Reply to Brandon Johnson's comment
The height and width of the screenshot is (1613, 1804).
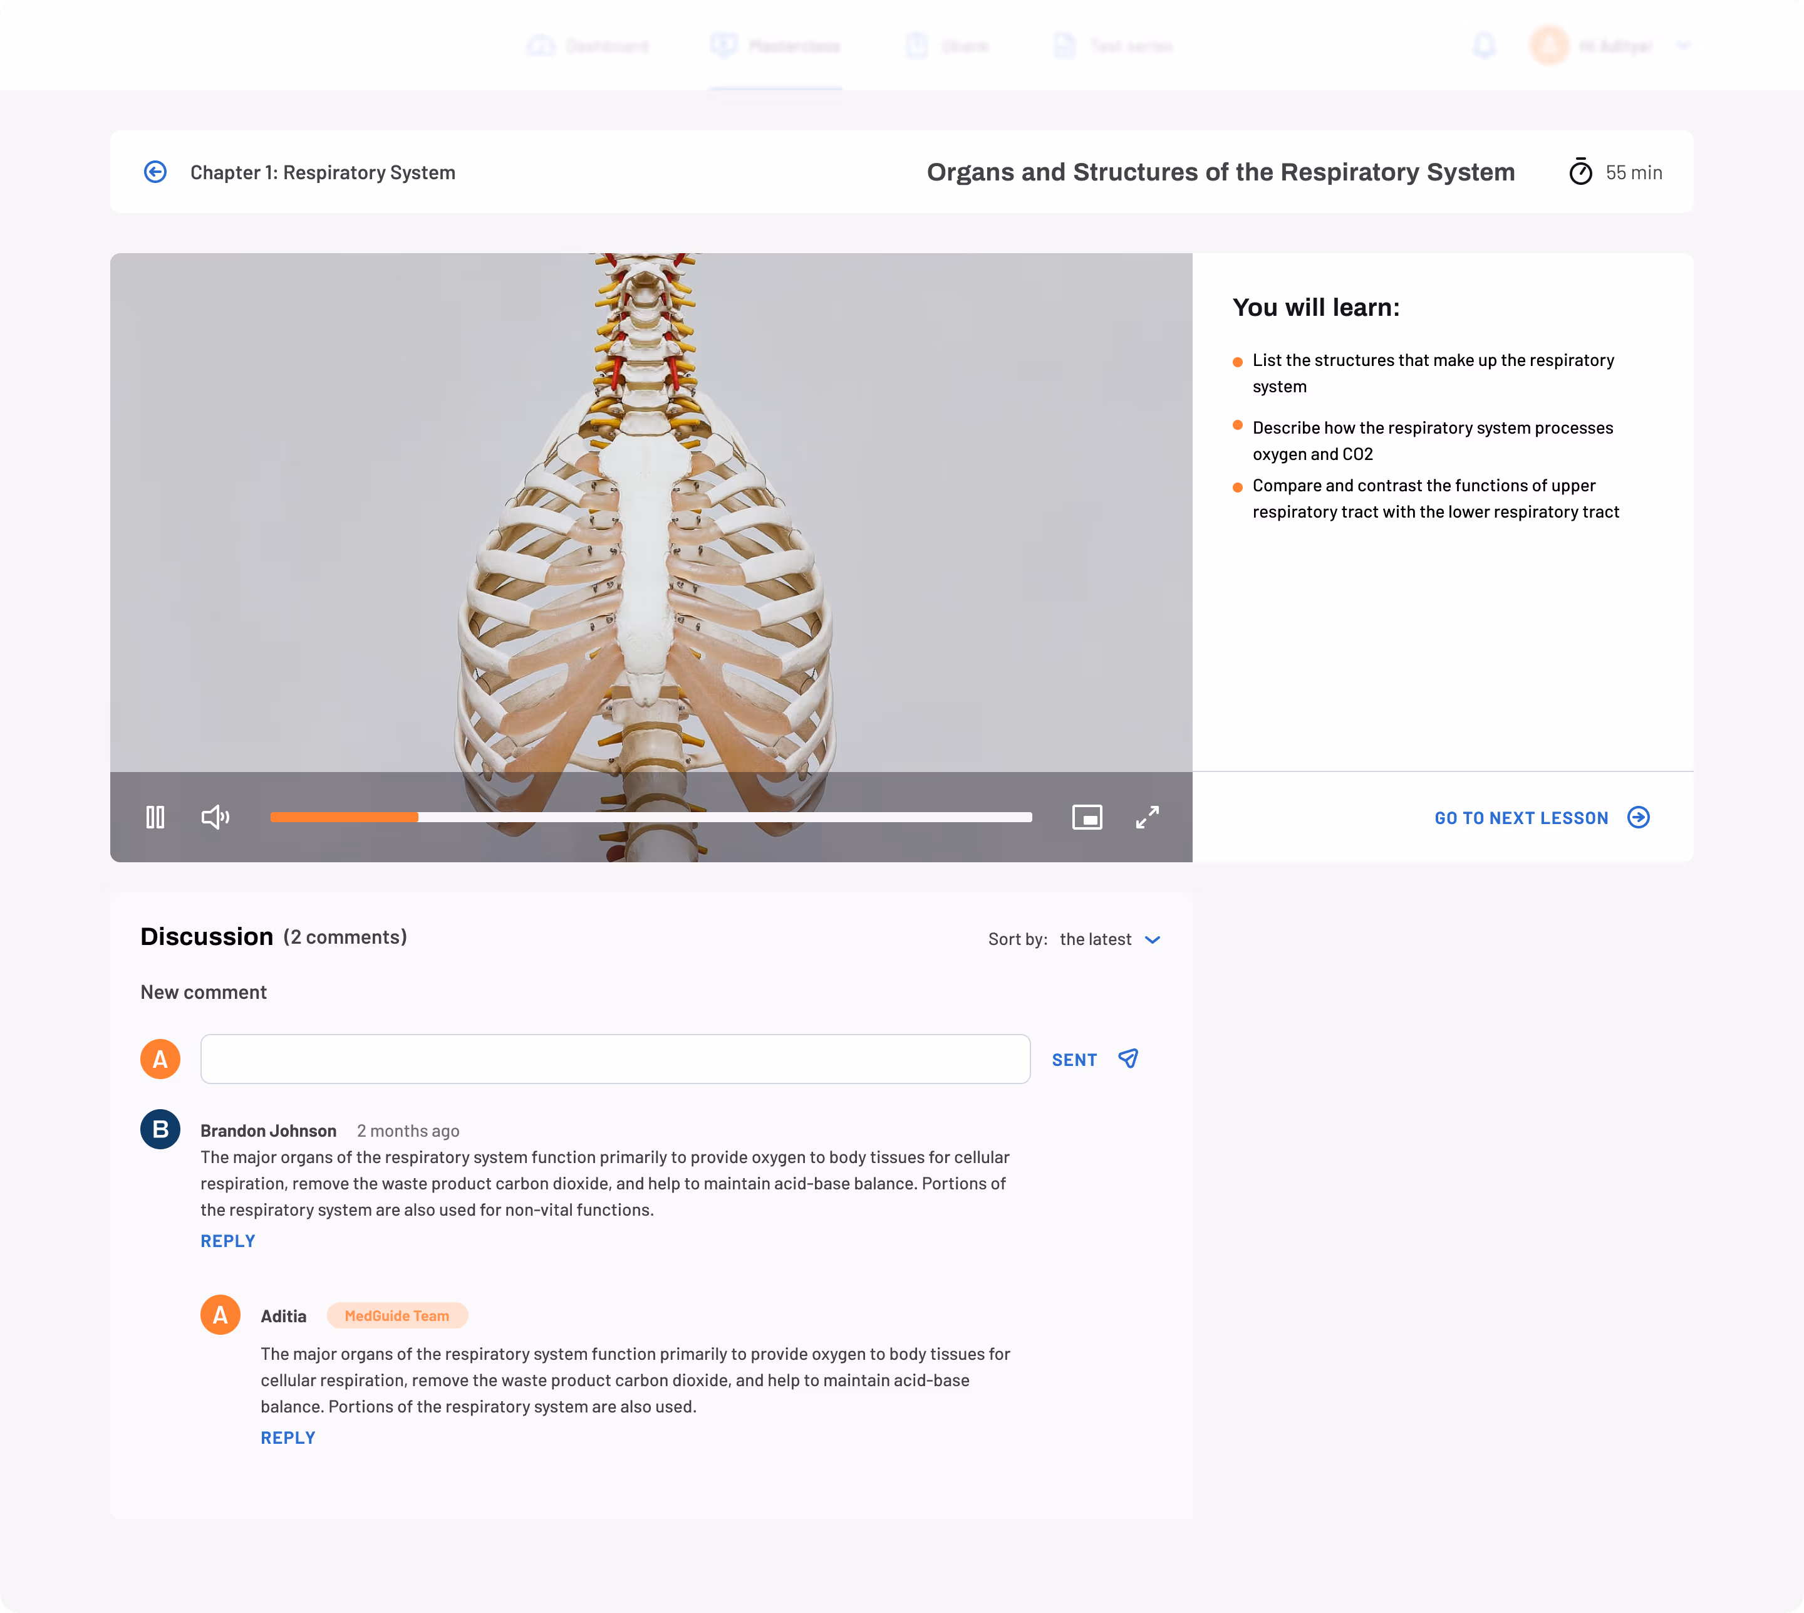tap(228, 1241)
